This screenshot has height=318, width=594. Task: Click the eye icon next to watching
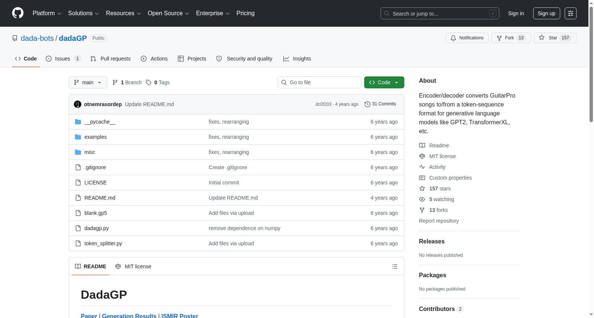(422, 199)
